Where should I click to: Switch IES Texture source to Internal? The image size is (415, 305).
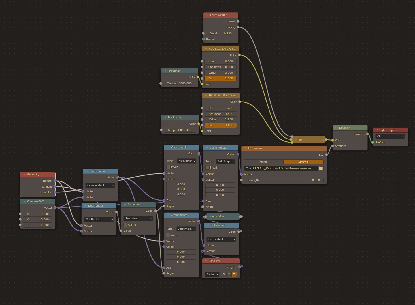[x=264, y=162]
